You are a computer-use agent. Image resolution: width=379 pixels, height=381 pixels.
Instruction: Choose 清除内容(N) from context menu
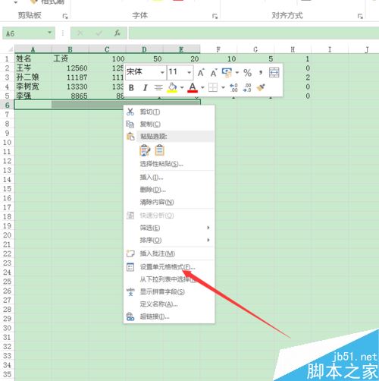169,202
